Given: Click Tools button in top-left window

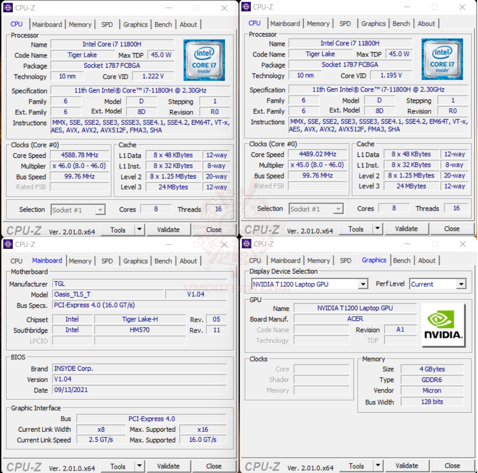Looking at the screenshot, I should (118, 230).
